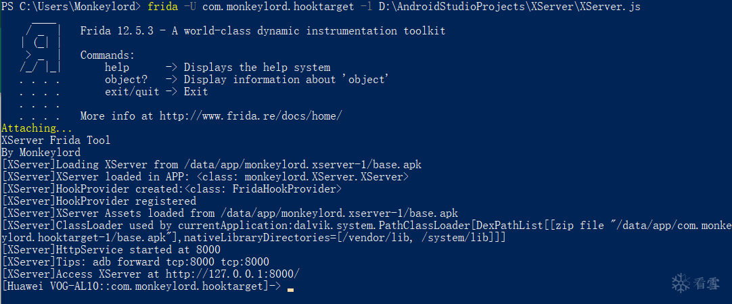Click the Huawei VOG-AL10 prompt text
732x304 pixels.
click(x=135, y=286)
